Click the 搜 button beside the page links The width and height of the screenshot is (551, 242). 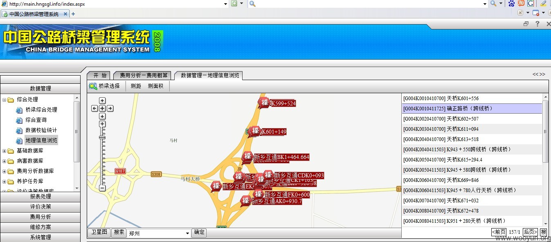coord(544,232)
